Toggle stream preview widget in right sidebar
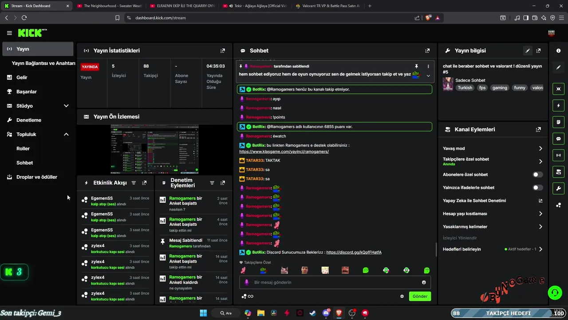The width and height of the screenshot is (568, 320). 558,89
